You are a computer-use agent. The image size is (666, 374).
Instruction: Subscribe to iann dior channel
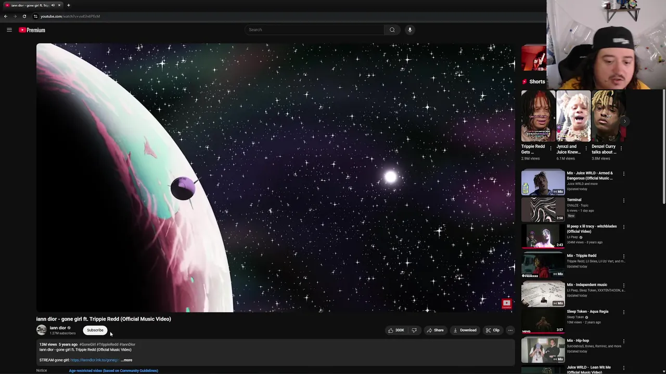click(95, 330)
